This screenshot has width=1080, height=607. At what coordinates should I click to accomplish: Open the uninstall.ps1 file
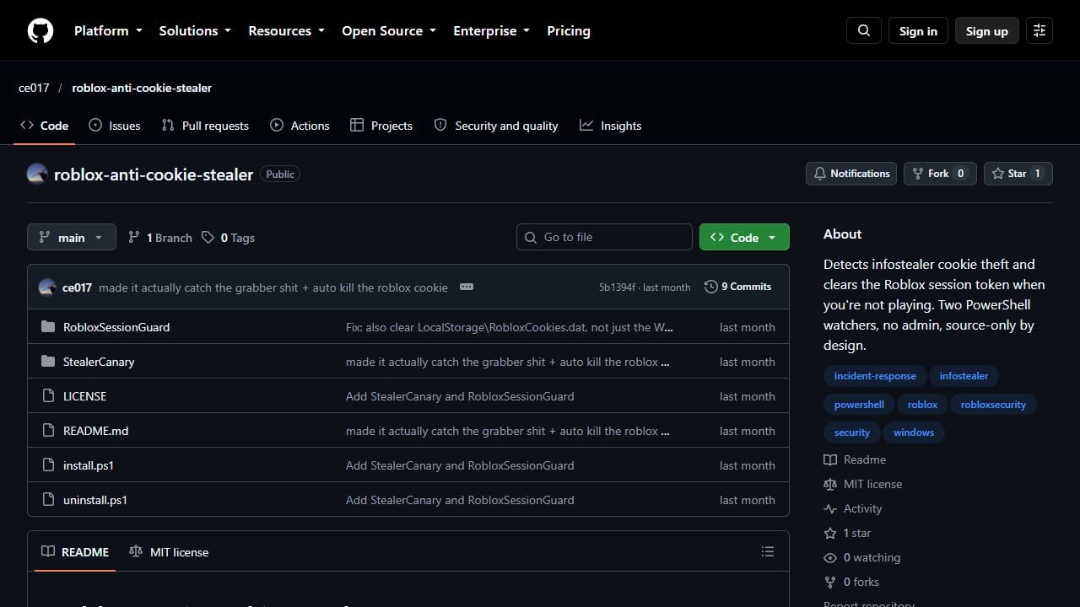[95, 500]
